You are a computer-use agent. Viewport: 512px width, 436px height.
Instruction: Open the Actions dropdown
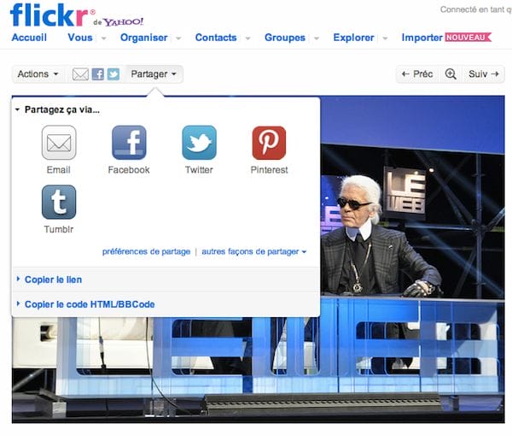[x=38, y=74]
